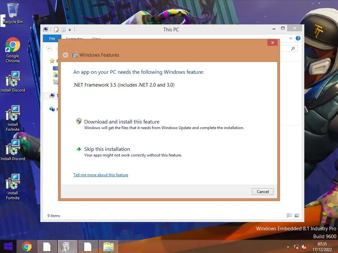
Task: Click the search magnifier in This PC
Action: tap(293, 48)
